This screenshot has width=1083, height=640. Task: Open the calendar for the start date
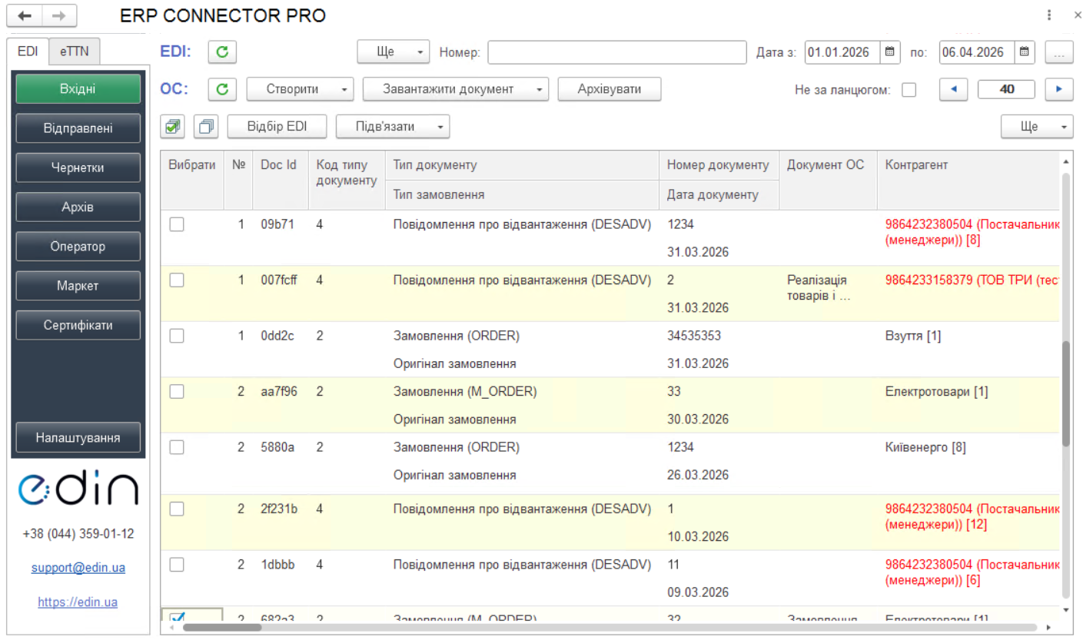coord(889,52)
